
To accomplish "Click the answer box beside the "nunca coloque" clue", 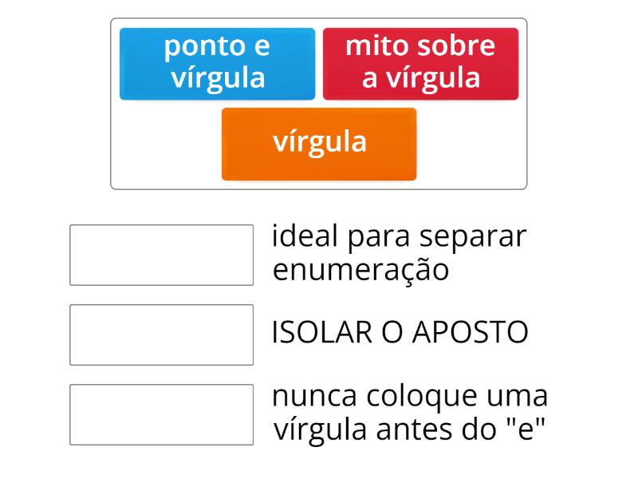I will tap(161, 414).
